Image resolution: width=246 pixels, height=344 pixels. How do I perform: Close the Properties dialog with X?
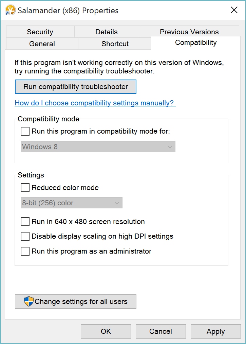(234, 10)
